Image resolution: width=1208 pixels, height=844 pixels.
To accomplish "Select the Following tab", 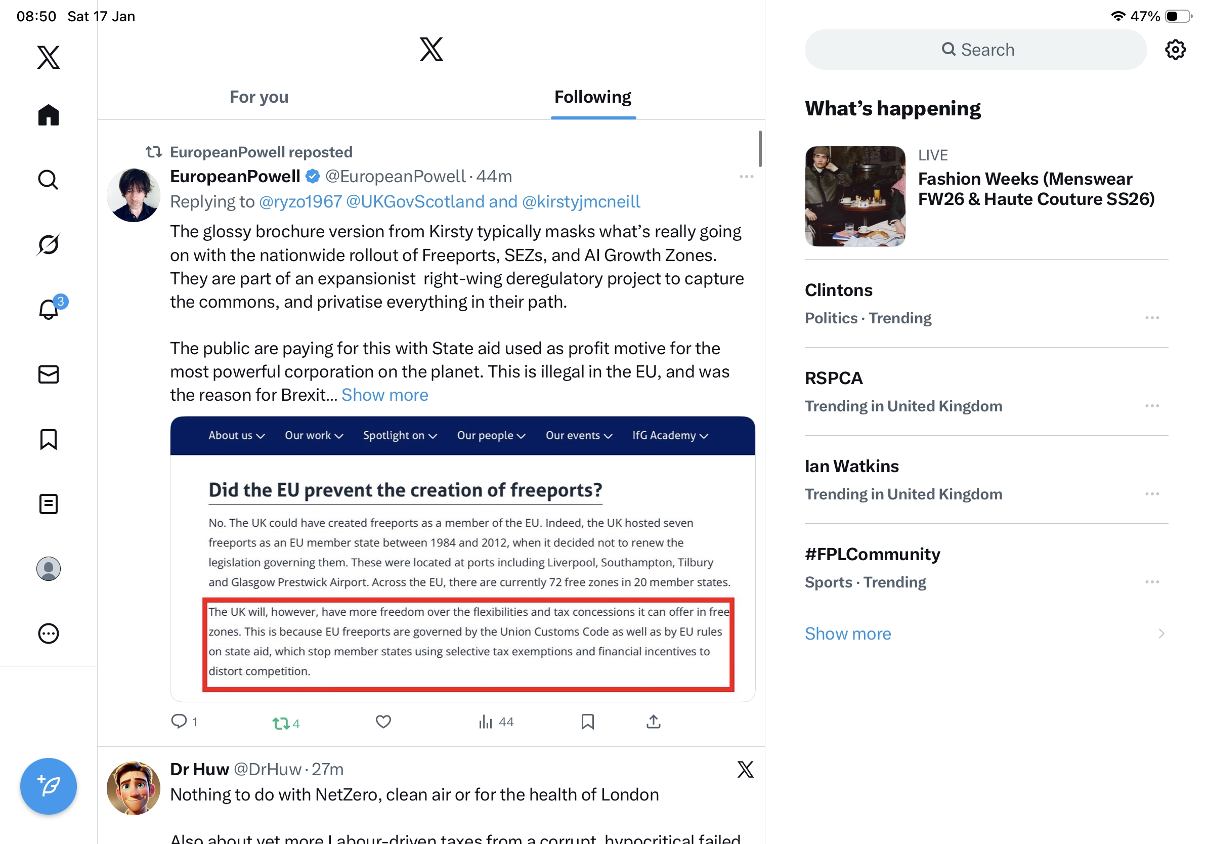I will coord(592,97).
